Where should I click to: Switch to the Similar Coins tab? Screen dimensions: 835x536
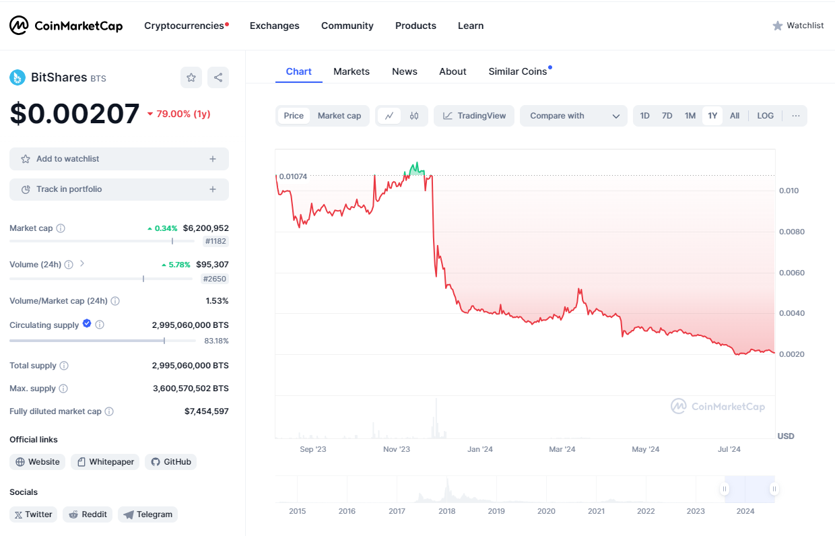pos(518,71)
